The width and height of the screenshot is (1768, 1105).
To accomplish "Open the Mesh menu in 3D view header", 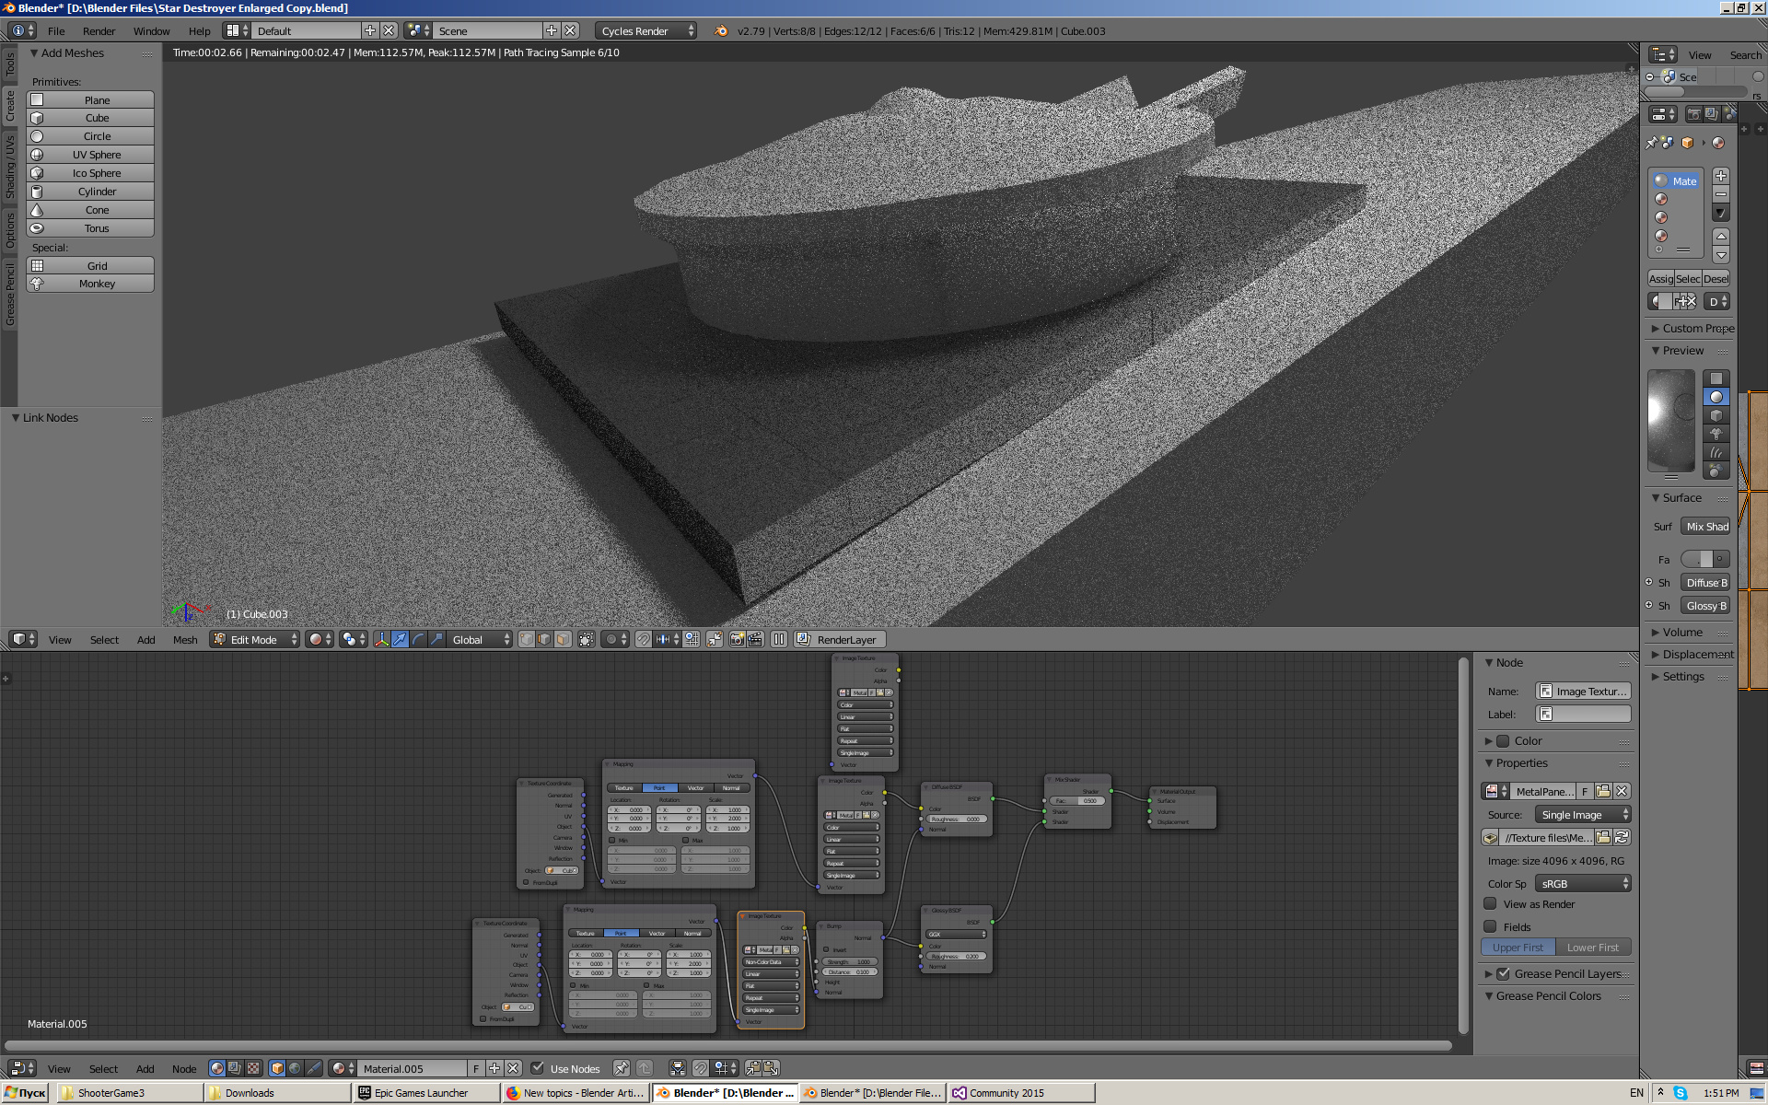I will coord(185,639).
